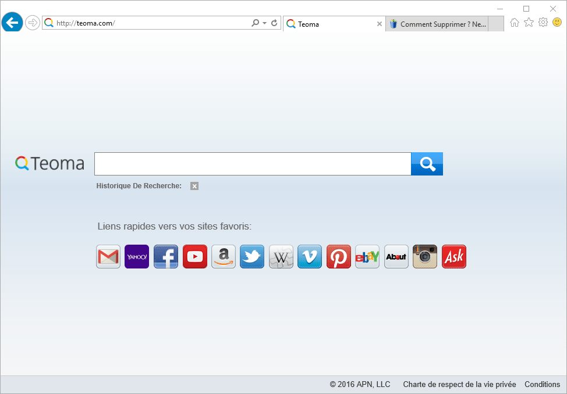Click 'Liens rapides vers vos sites favoris:' text

(x=174, y=227)
